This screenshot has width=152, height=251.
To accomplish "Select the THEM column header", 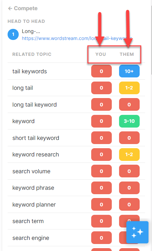I will (x=127, y=54).
